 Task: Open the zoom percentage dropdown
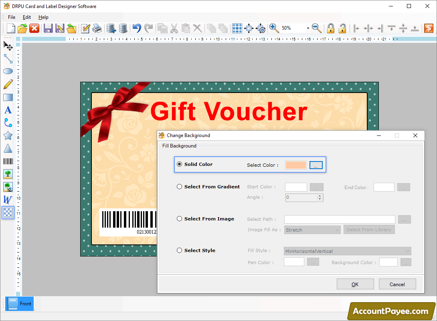(x=308, y=28)
